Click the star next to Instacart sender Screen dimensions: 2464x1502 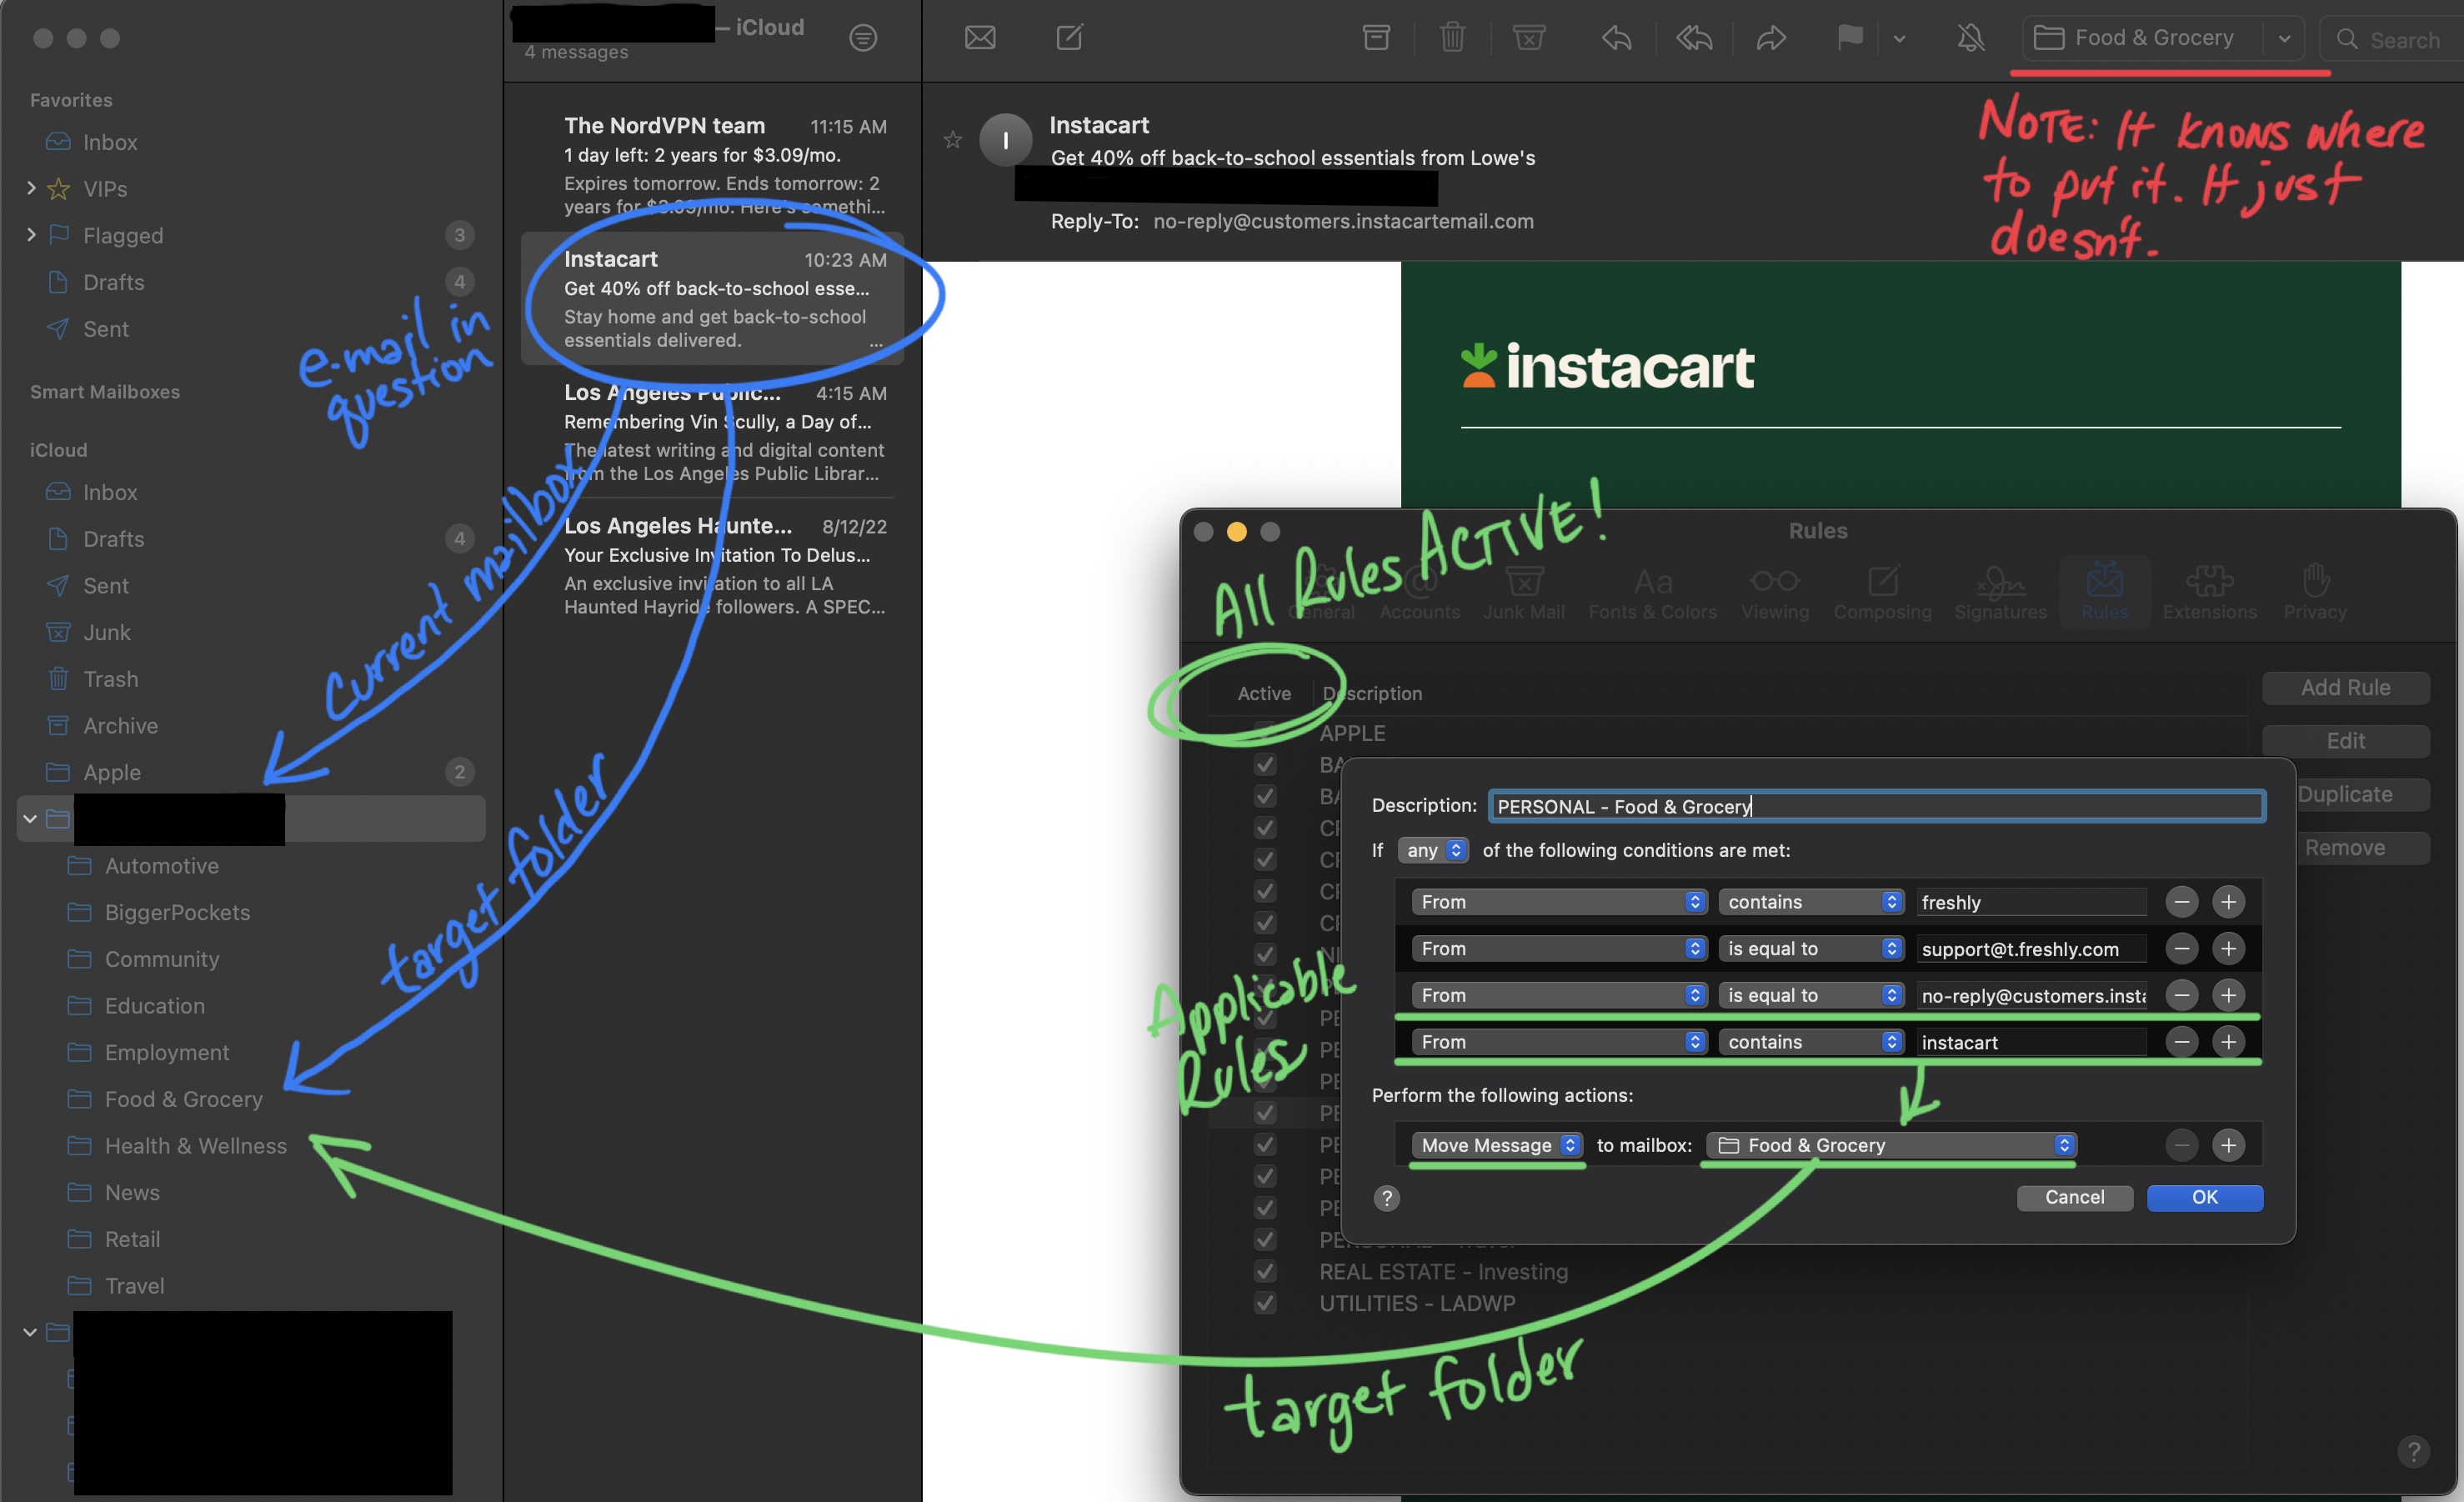pyautogui.click(x=952, y=140)
